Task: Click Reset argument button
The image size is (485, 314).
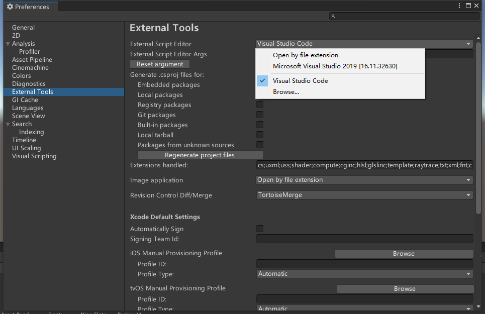Action: click(x=160, y=64)
